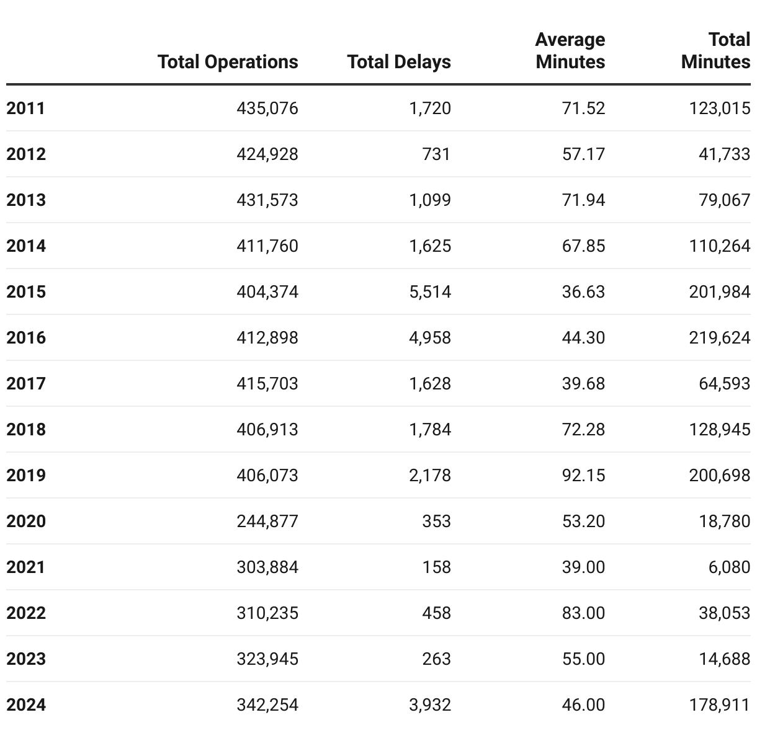Select the 2015 row label
Image resolution: width=757 pixels, height=733 pixels.
[26, 292]
